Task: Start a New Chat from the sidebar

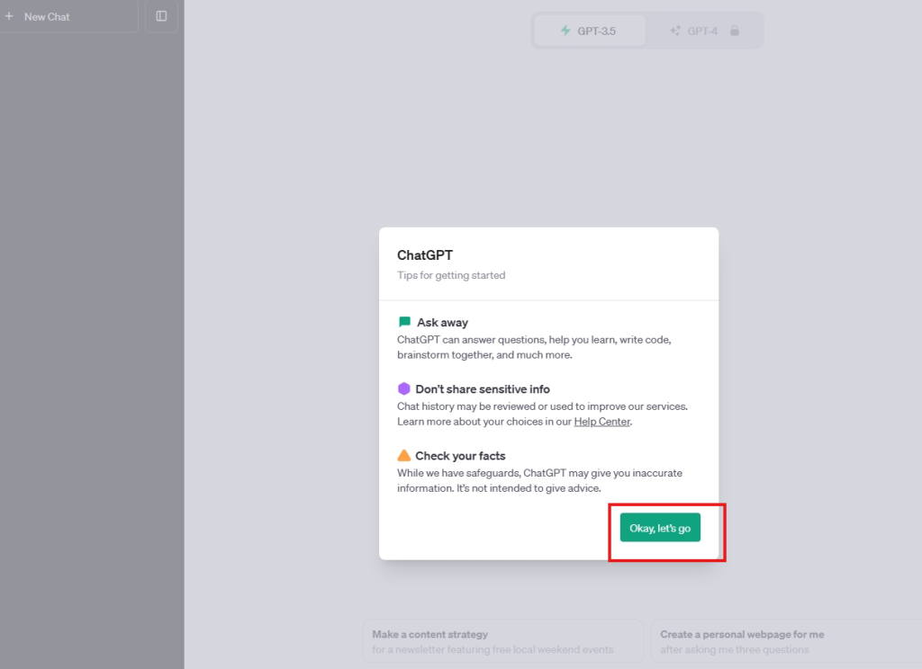Action: 47,16
